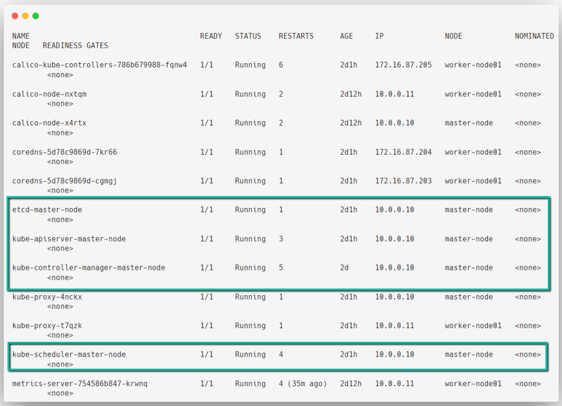
Task: Click the NAME column header
Action: coord(21,36)
